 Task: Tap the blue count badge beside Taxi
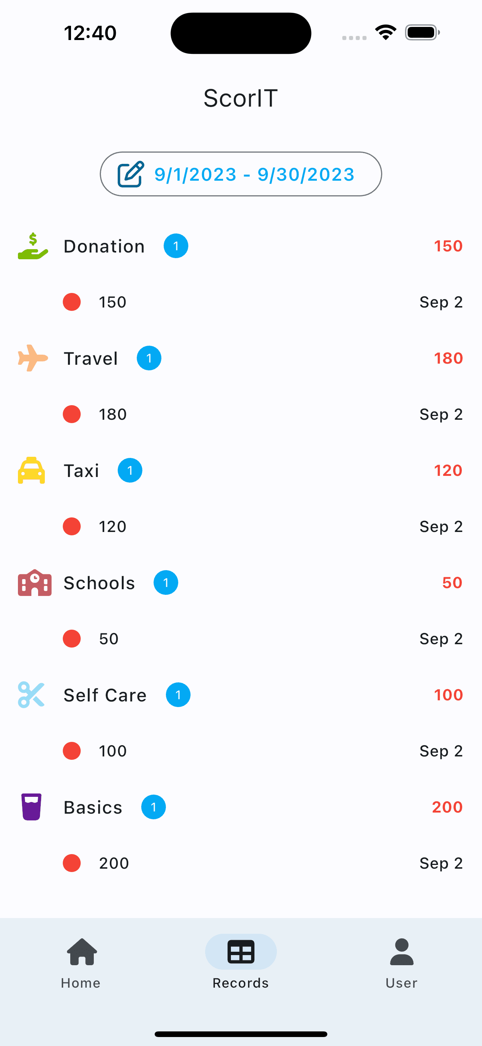point(130,471)
